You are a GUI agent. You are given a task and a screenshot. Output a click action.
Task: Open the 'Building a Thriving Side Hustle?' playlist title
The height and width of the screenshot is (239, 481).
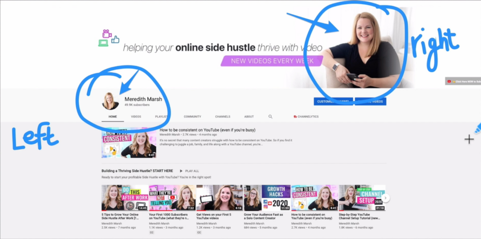pyautogui.click(x=137, y=171)
